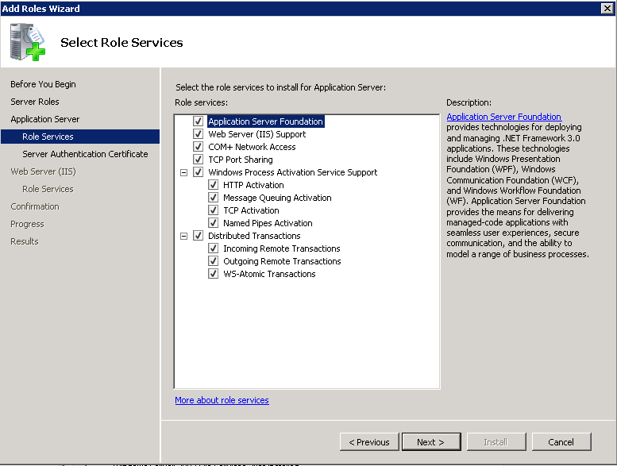Click the Previous button
The height and width of the screenshot is (466, 617).
(x=369, y=442)
